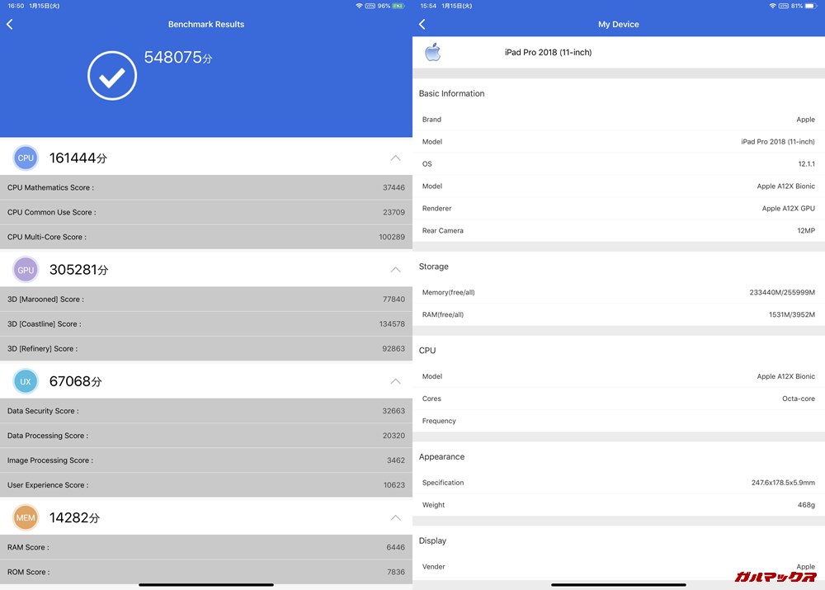Click the MEM score badge icon
The height and width of the screenshot is (590, 825).
pos(25,517)
